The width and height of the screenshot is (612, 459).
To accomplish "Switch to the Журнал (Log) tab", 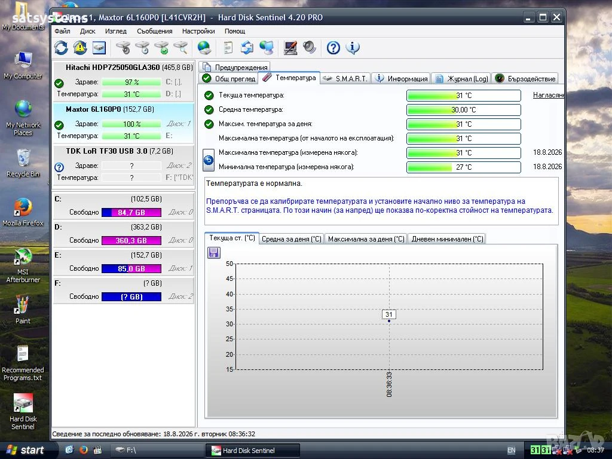I will [x=461, y=78].
